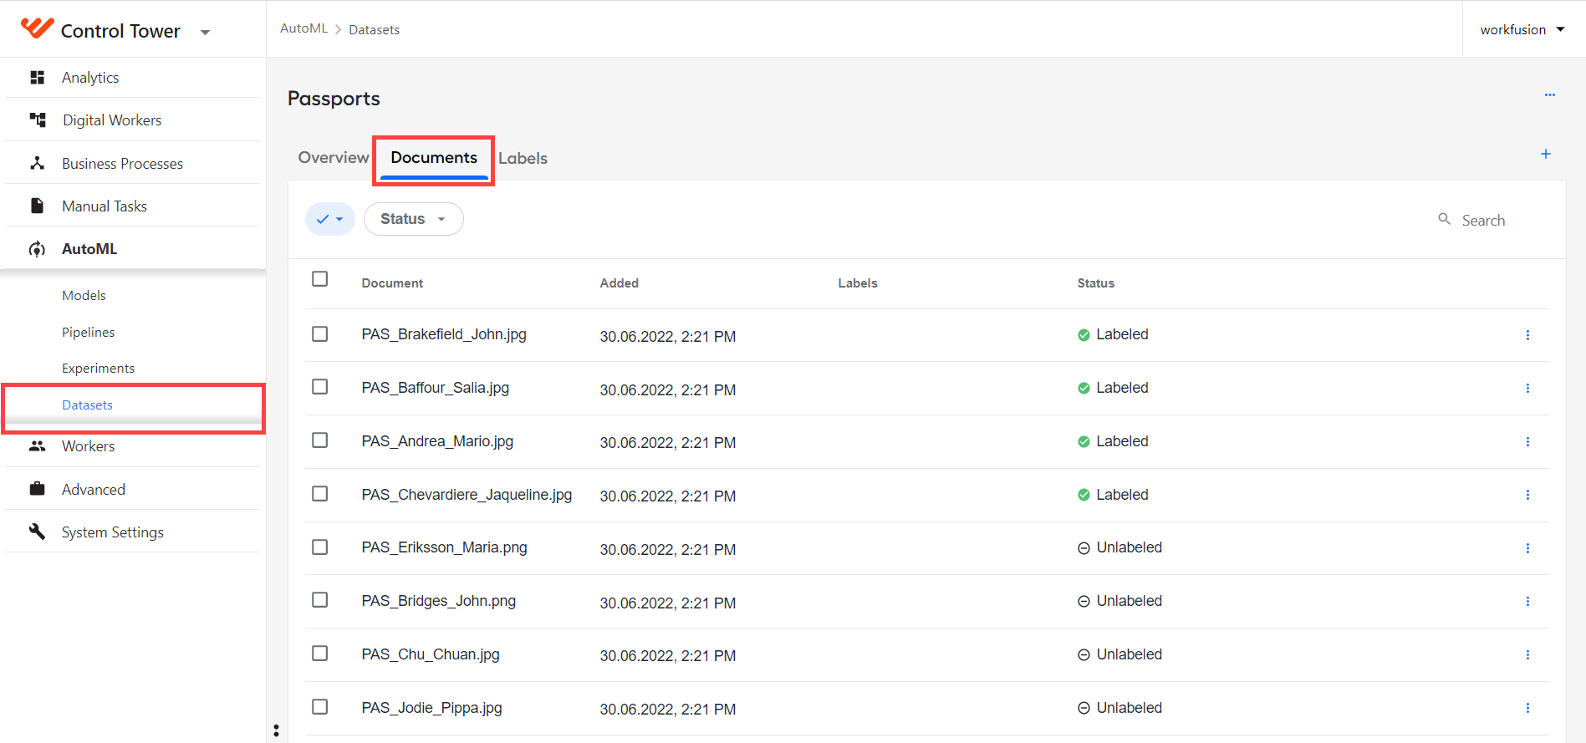Click the Labels column header
1586x743 pixels.
point(858,283)
